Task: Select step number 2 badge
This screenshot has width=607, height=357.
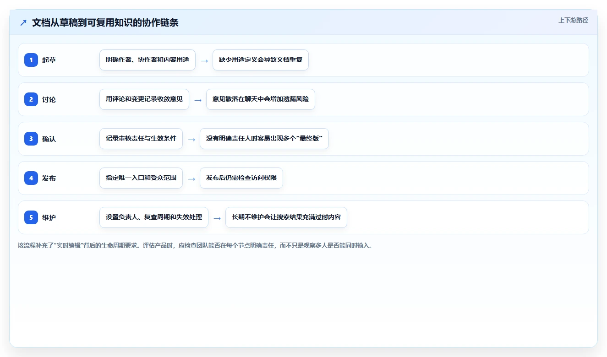Action: coord(31,99)
